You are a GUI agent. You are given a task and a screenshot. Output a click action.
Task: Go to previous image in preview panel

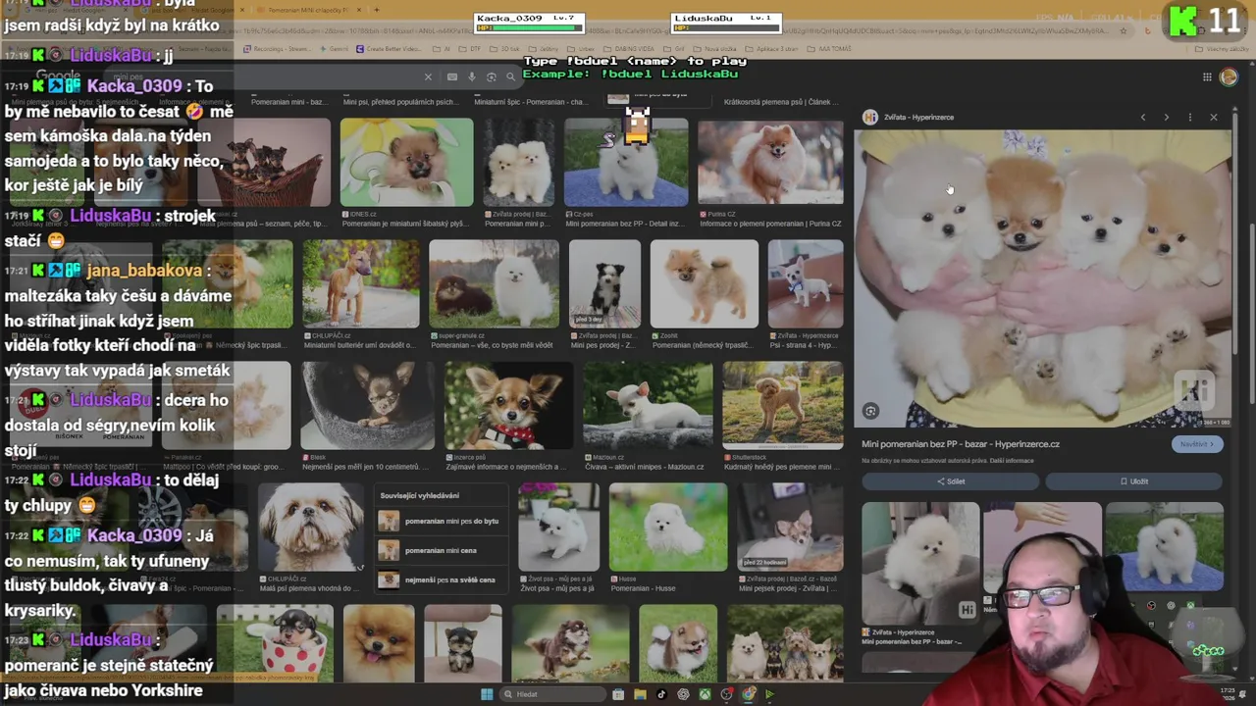click(1143, 117)
